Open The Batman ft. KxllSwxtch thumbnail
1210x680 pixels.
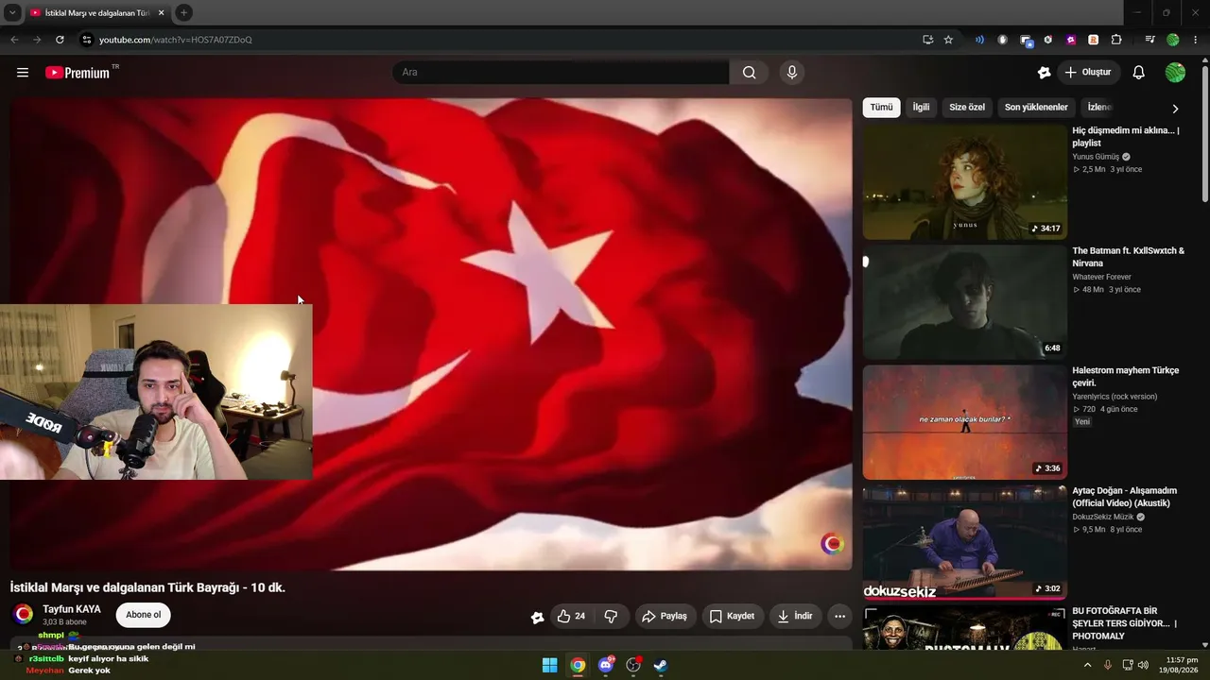[x=964, y=302]
